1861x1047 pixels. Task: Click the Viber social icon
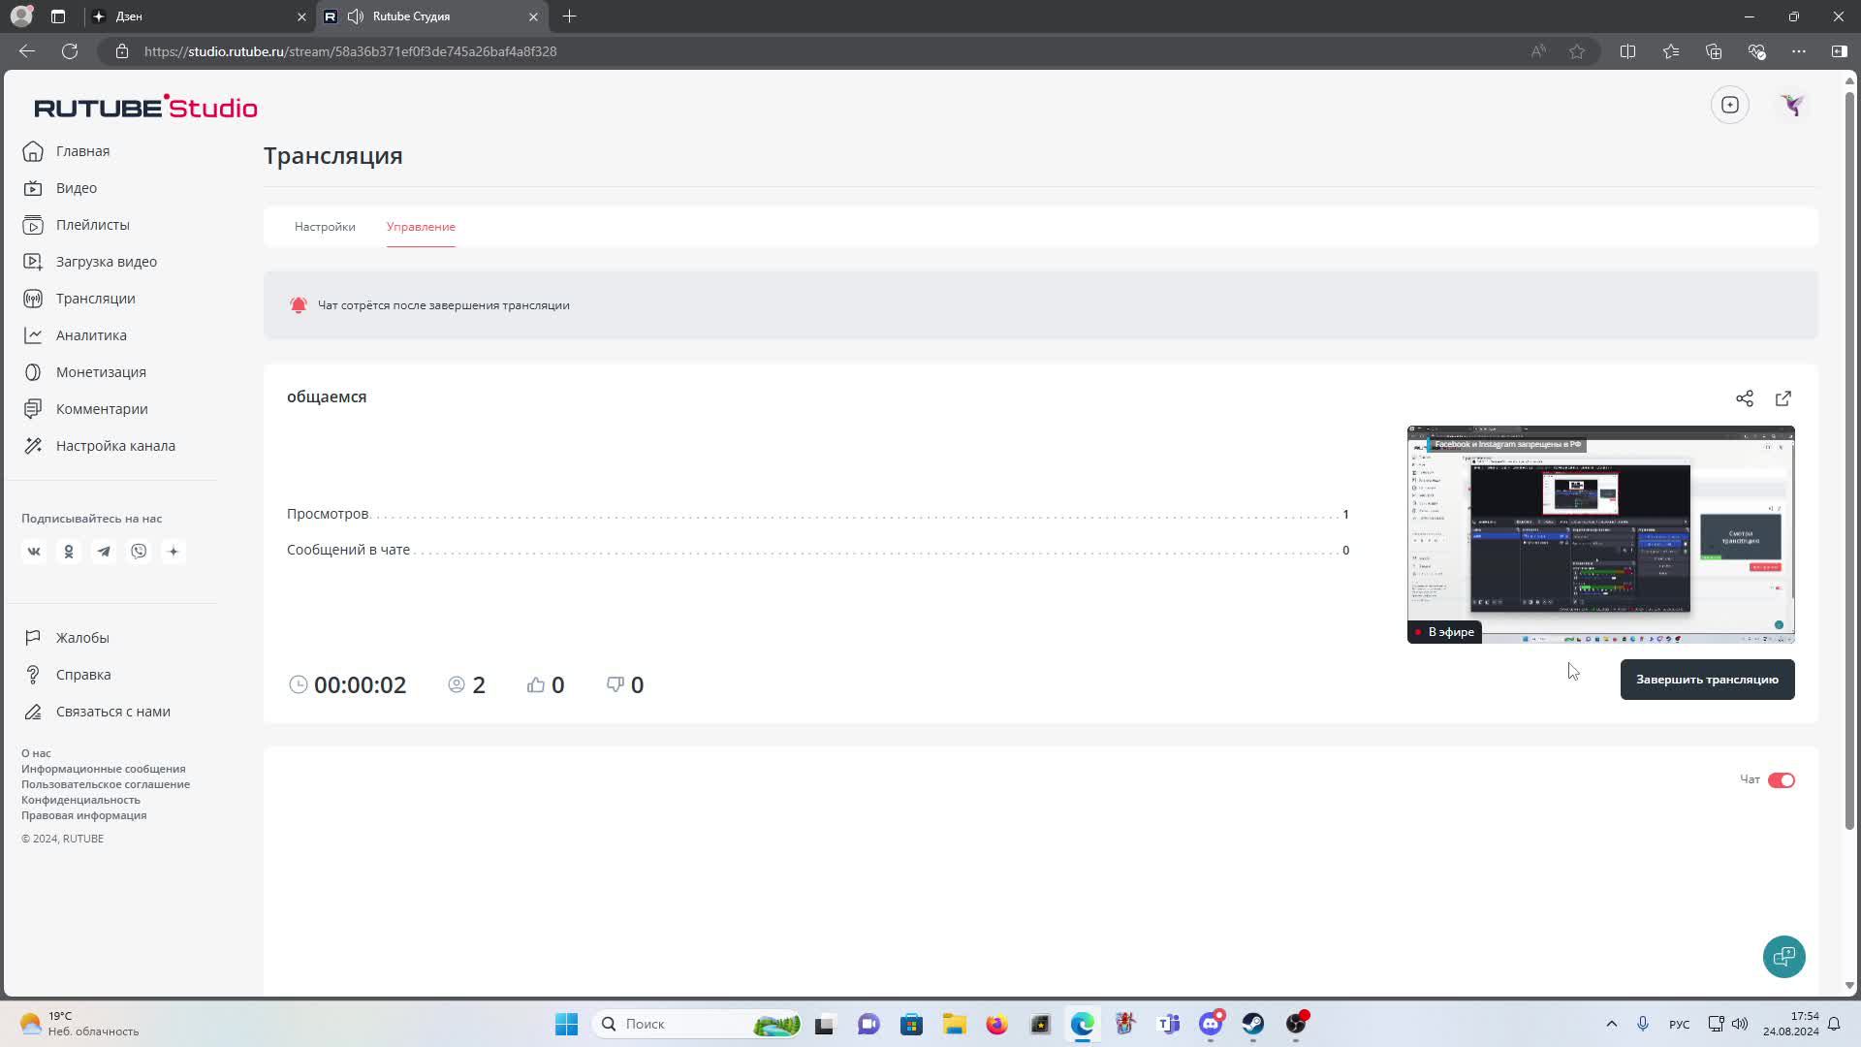[139, 552]
